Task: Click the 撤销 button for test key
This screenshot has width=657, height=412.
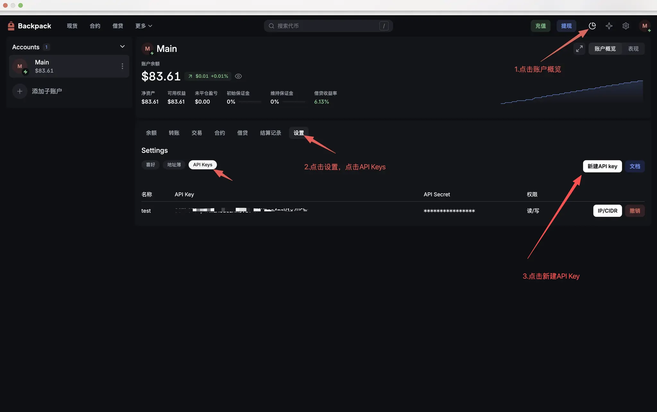Action: tap(635, 211)
